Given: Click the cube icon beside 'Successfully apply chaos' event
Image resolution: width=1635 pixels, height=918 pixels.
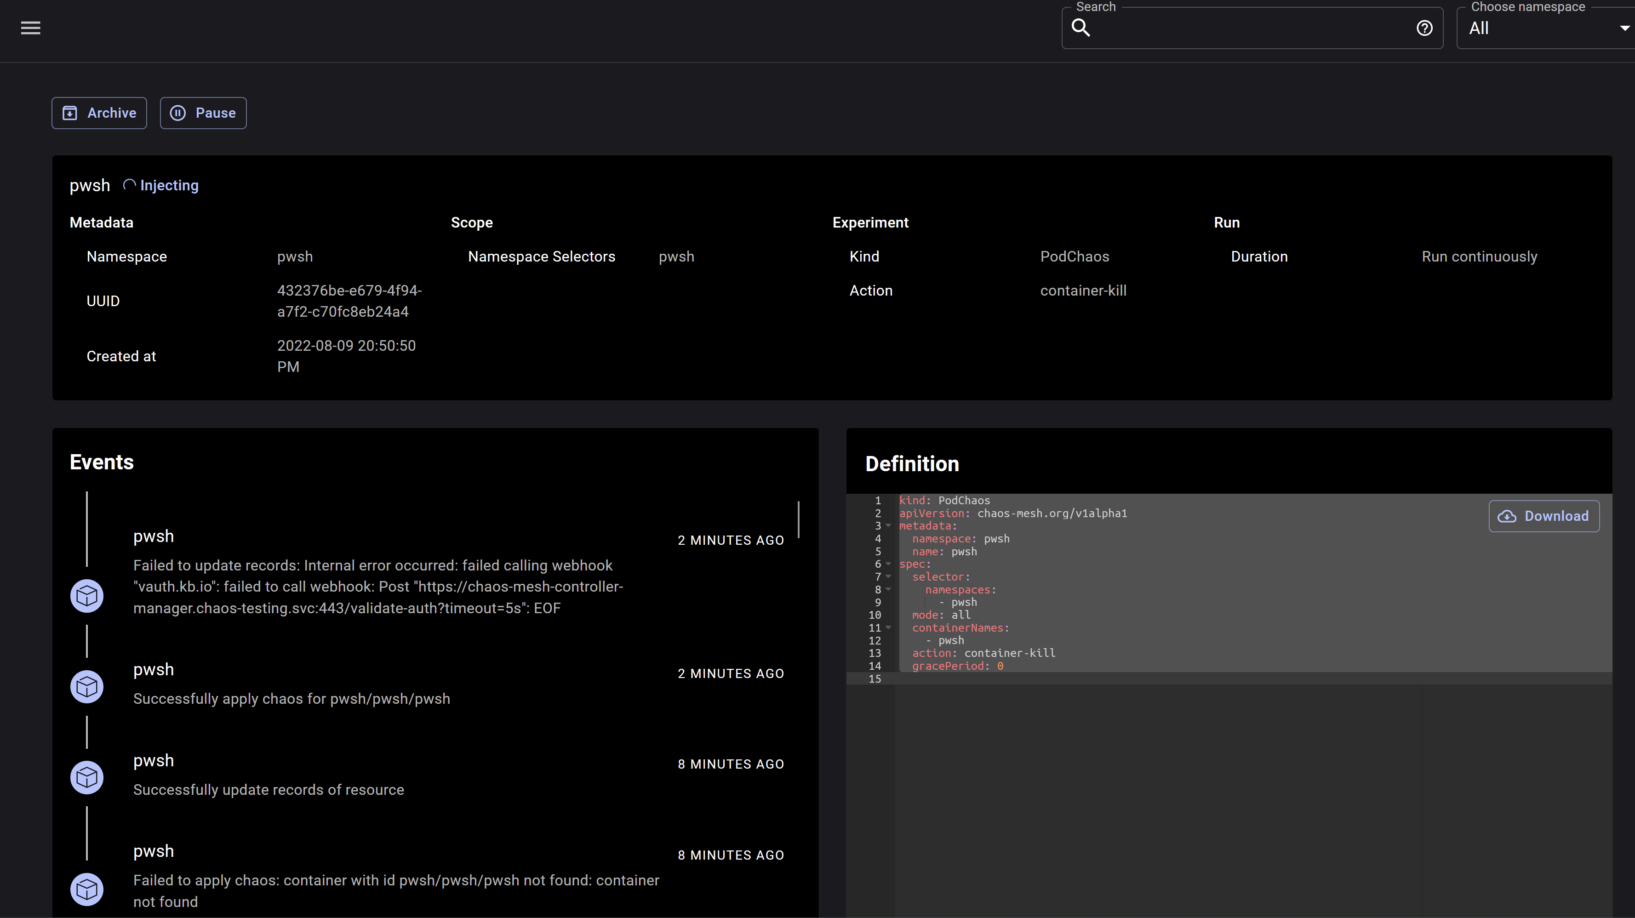Looking at the screenshot, I should [x=86, y=686].
